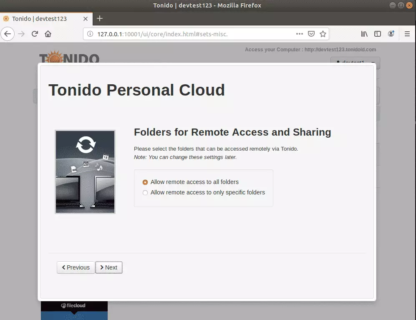Open the Library icon in toolbar
The height and width of the screenshot is (320, 416).
[364, 34]
